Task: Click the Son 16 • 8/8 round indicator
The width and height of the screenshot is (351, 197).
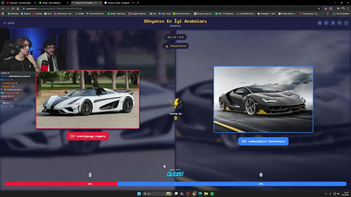Action: tap(175, 37)
